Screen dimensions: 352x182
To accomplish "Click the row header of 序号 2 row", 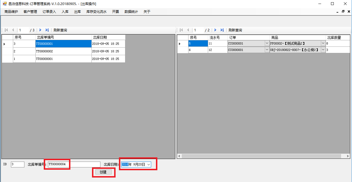I will (x=7, y=51).
